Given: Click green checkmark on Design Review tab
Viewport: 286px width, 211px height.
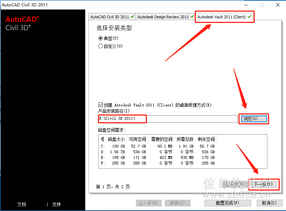Looking at the screenshot, I should click(x=192, y=17).
